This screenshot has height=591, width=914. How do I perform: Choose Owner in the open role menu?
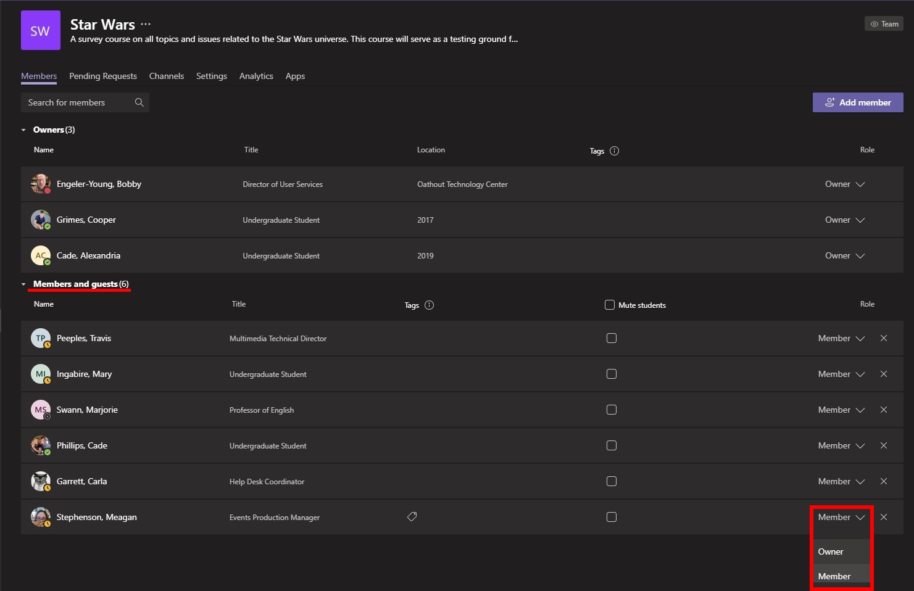point(842,552)
